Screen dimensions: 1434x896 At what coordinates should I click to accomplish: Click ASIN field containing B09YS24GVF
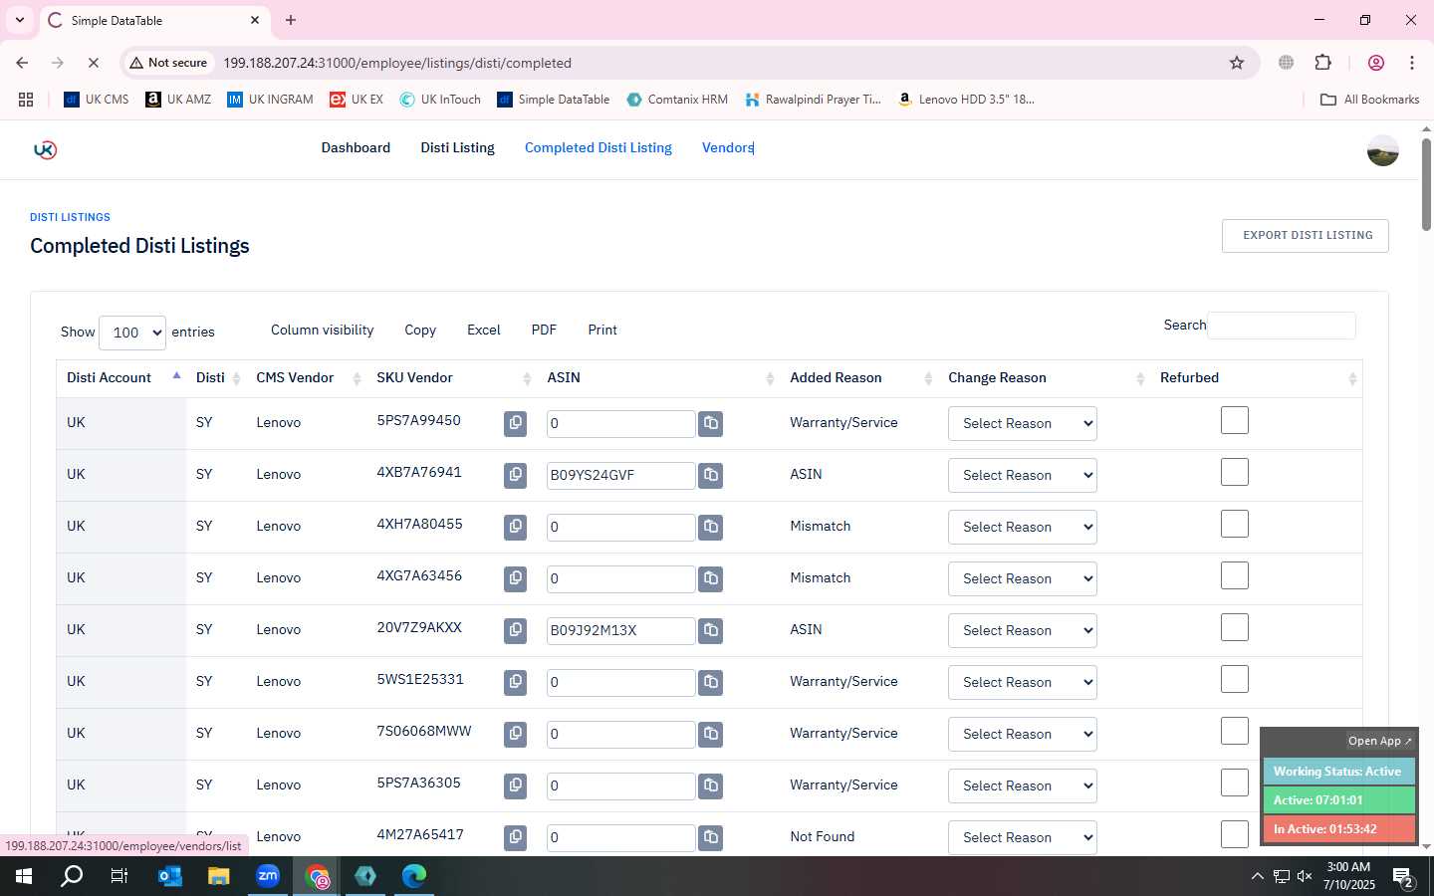(620, 475)
